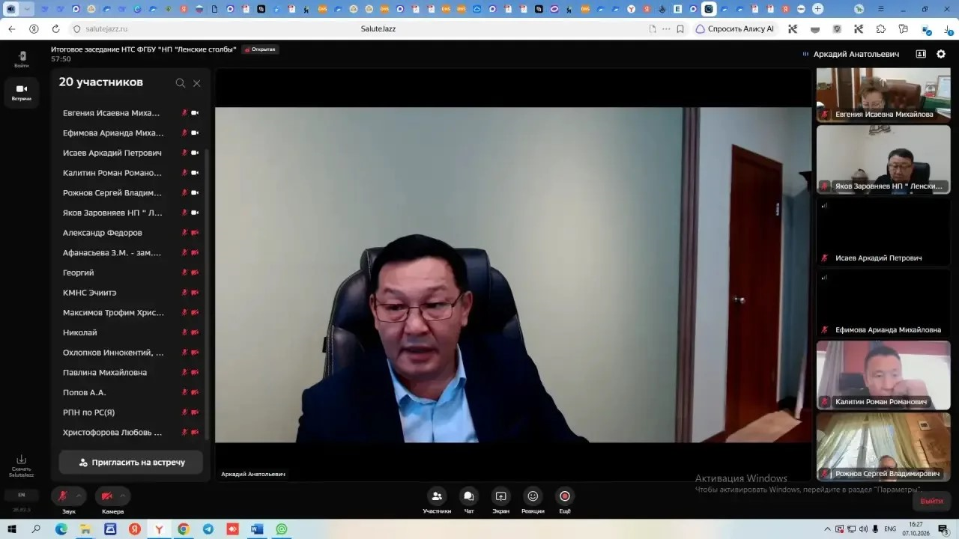The width and height of the screenshot is (959, 539).
Task: Close the participants panel
Action: click(197, 83)
